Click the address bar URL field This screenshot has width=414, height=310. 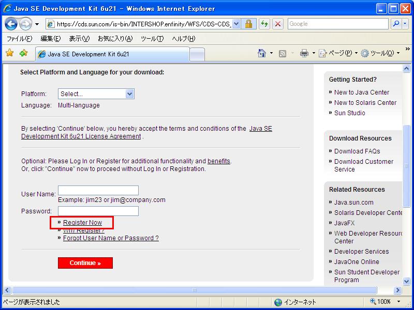(139, 24)
